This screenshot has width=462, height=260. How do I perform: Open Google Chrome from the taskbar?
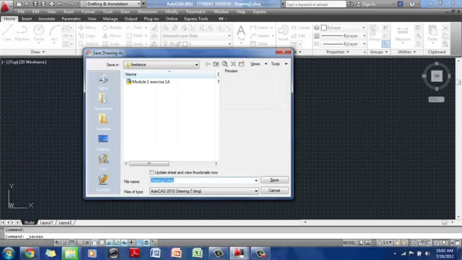30,253
